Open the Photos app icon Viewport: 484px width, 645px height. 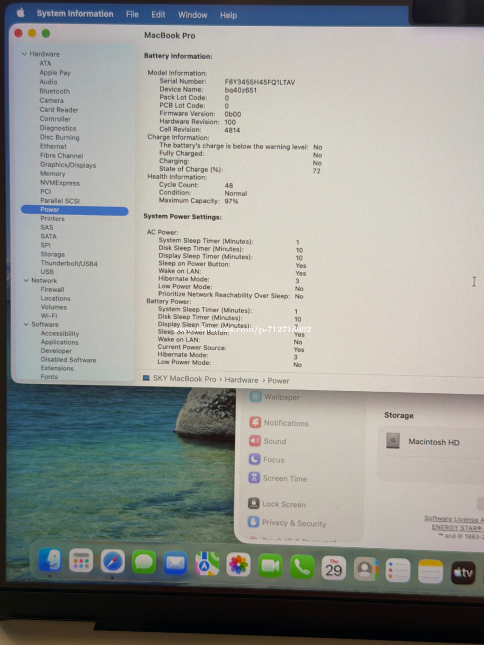point(238,565)
